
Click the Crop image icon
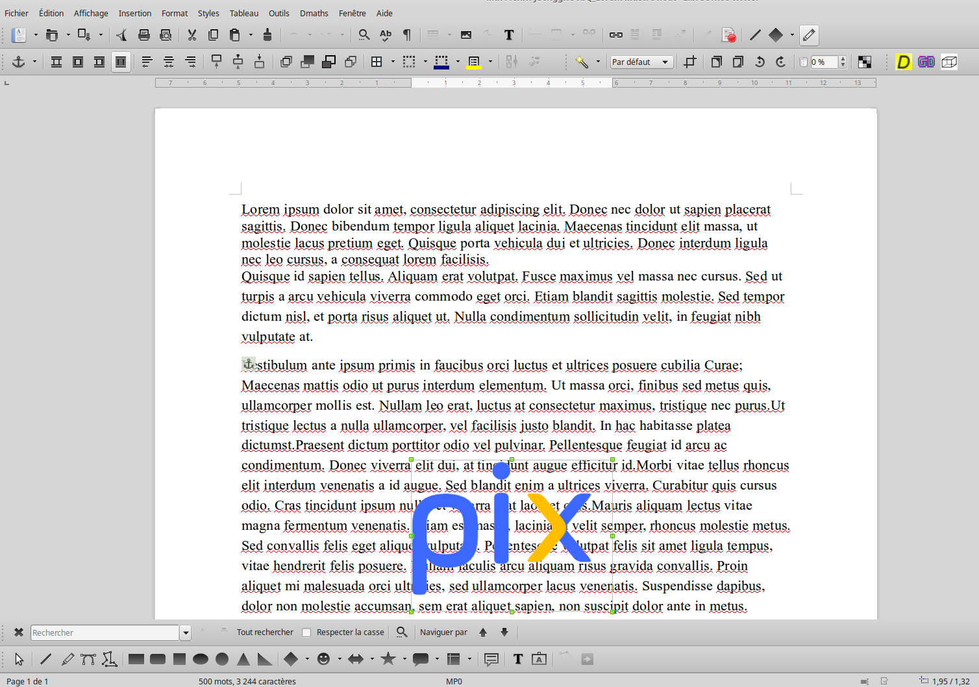(689, 62)
